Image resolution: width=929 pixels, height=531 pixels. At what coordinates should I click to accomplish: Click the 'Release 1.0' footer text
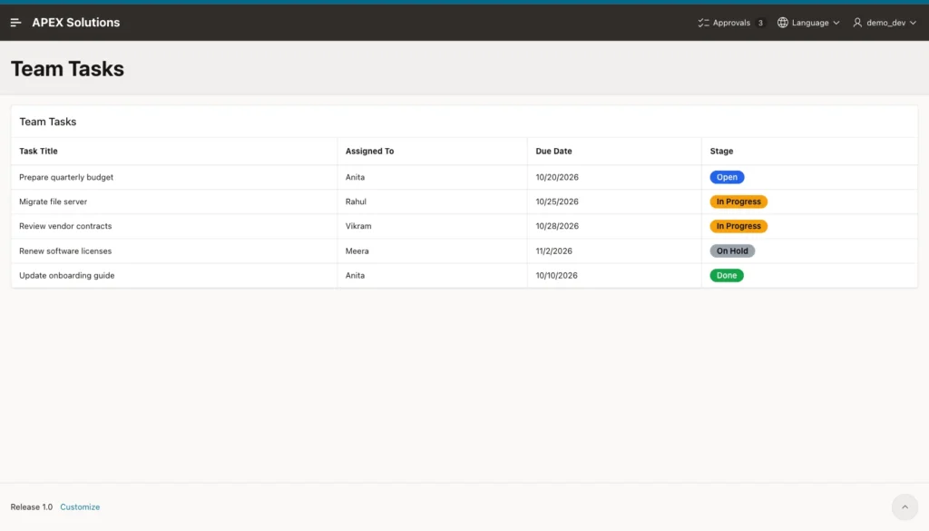tap(32, 506)
